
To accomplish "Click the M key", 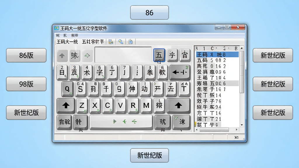I will tap(146, 106).
